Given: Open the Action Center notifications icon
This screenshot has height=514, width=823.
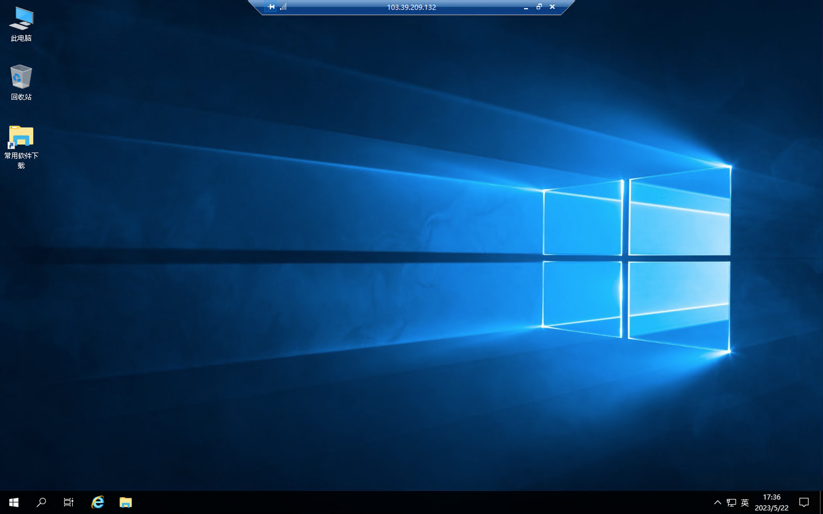Looking at the screenshot, I should click(804, 502).
